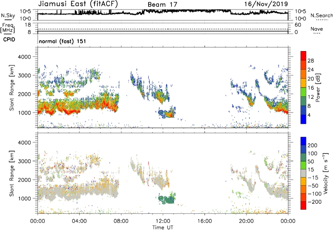Screen dimensions: 333x230
Task: Click Nave axis value "60"
Action: point(298,25)
